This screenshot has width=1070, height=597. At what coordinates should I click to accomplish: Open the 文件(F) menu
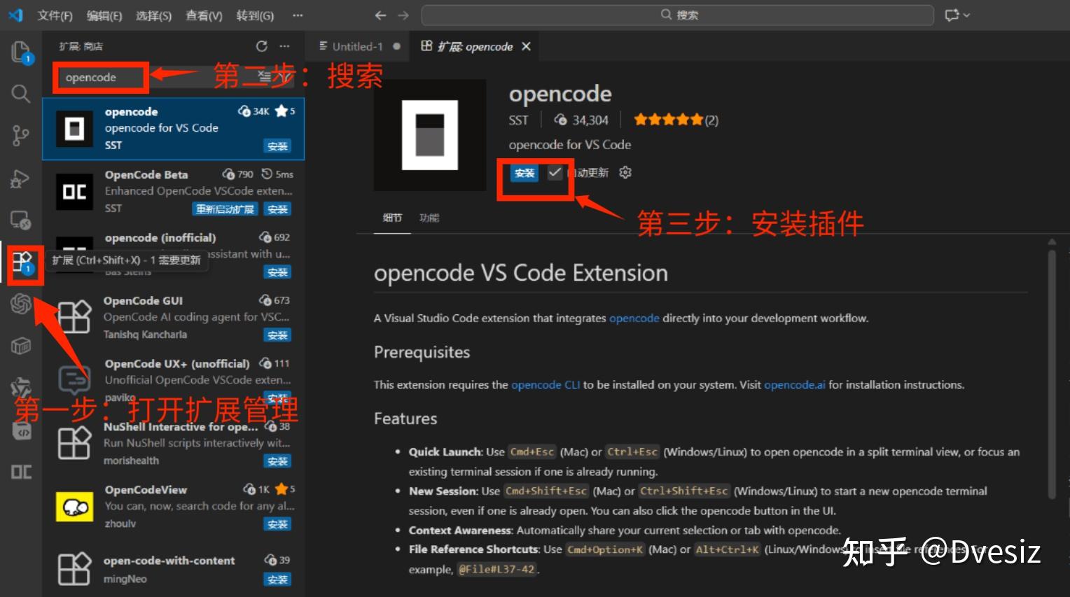pyautogui.click(x=55, y=15)
